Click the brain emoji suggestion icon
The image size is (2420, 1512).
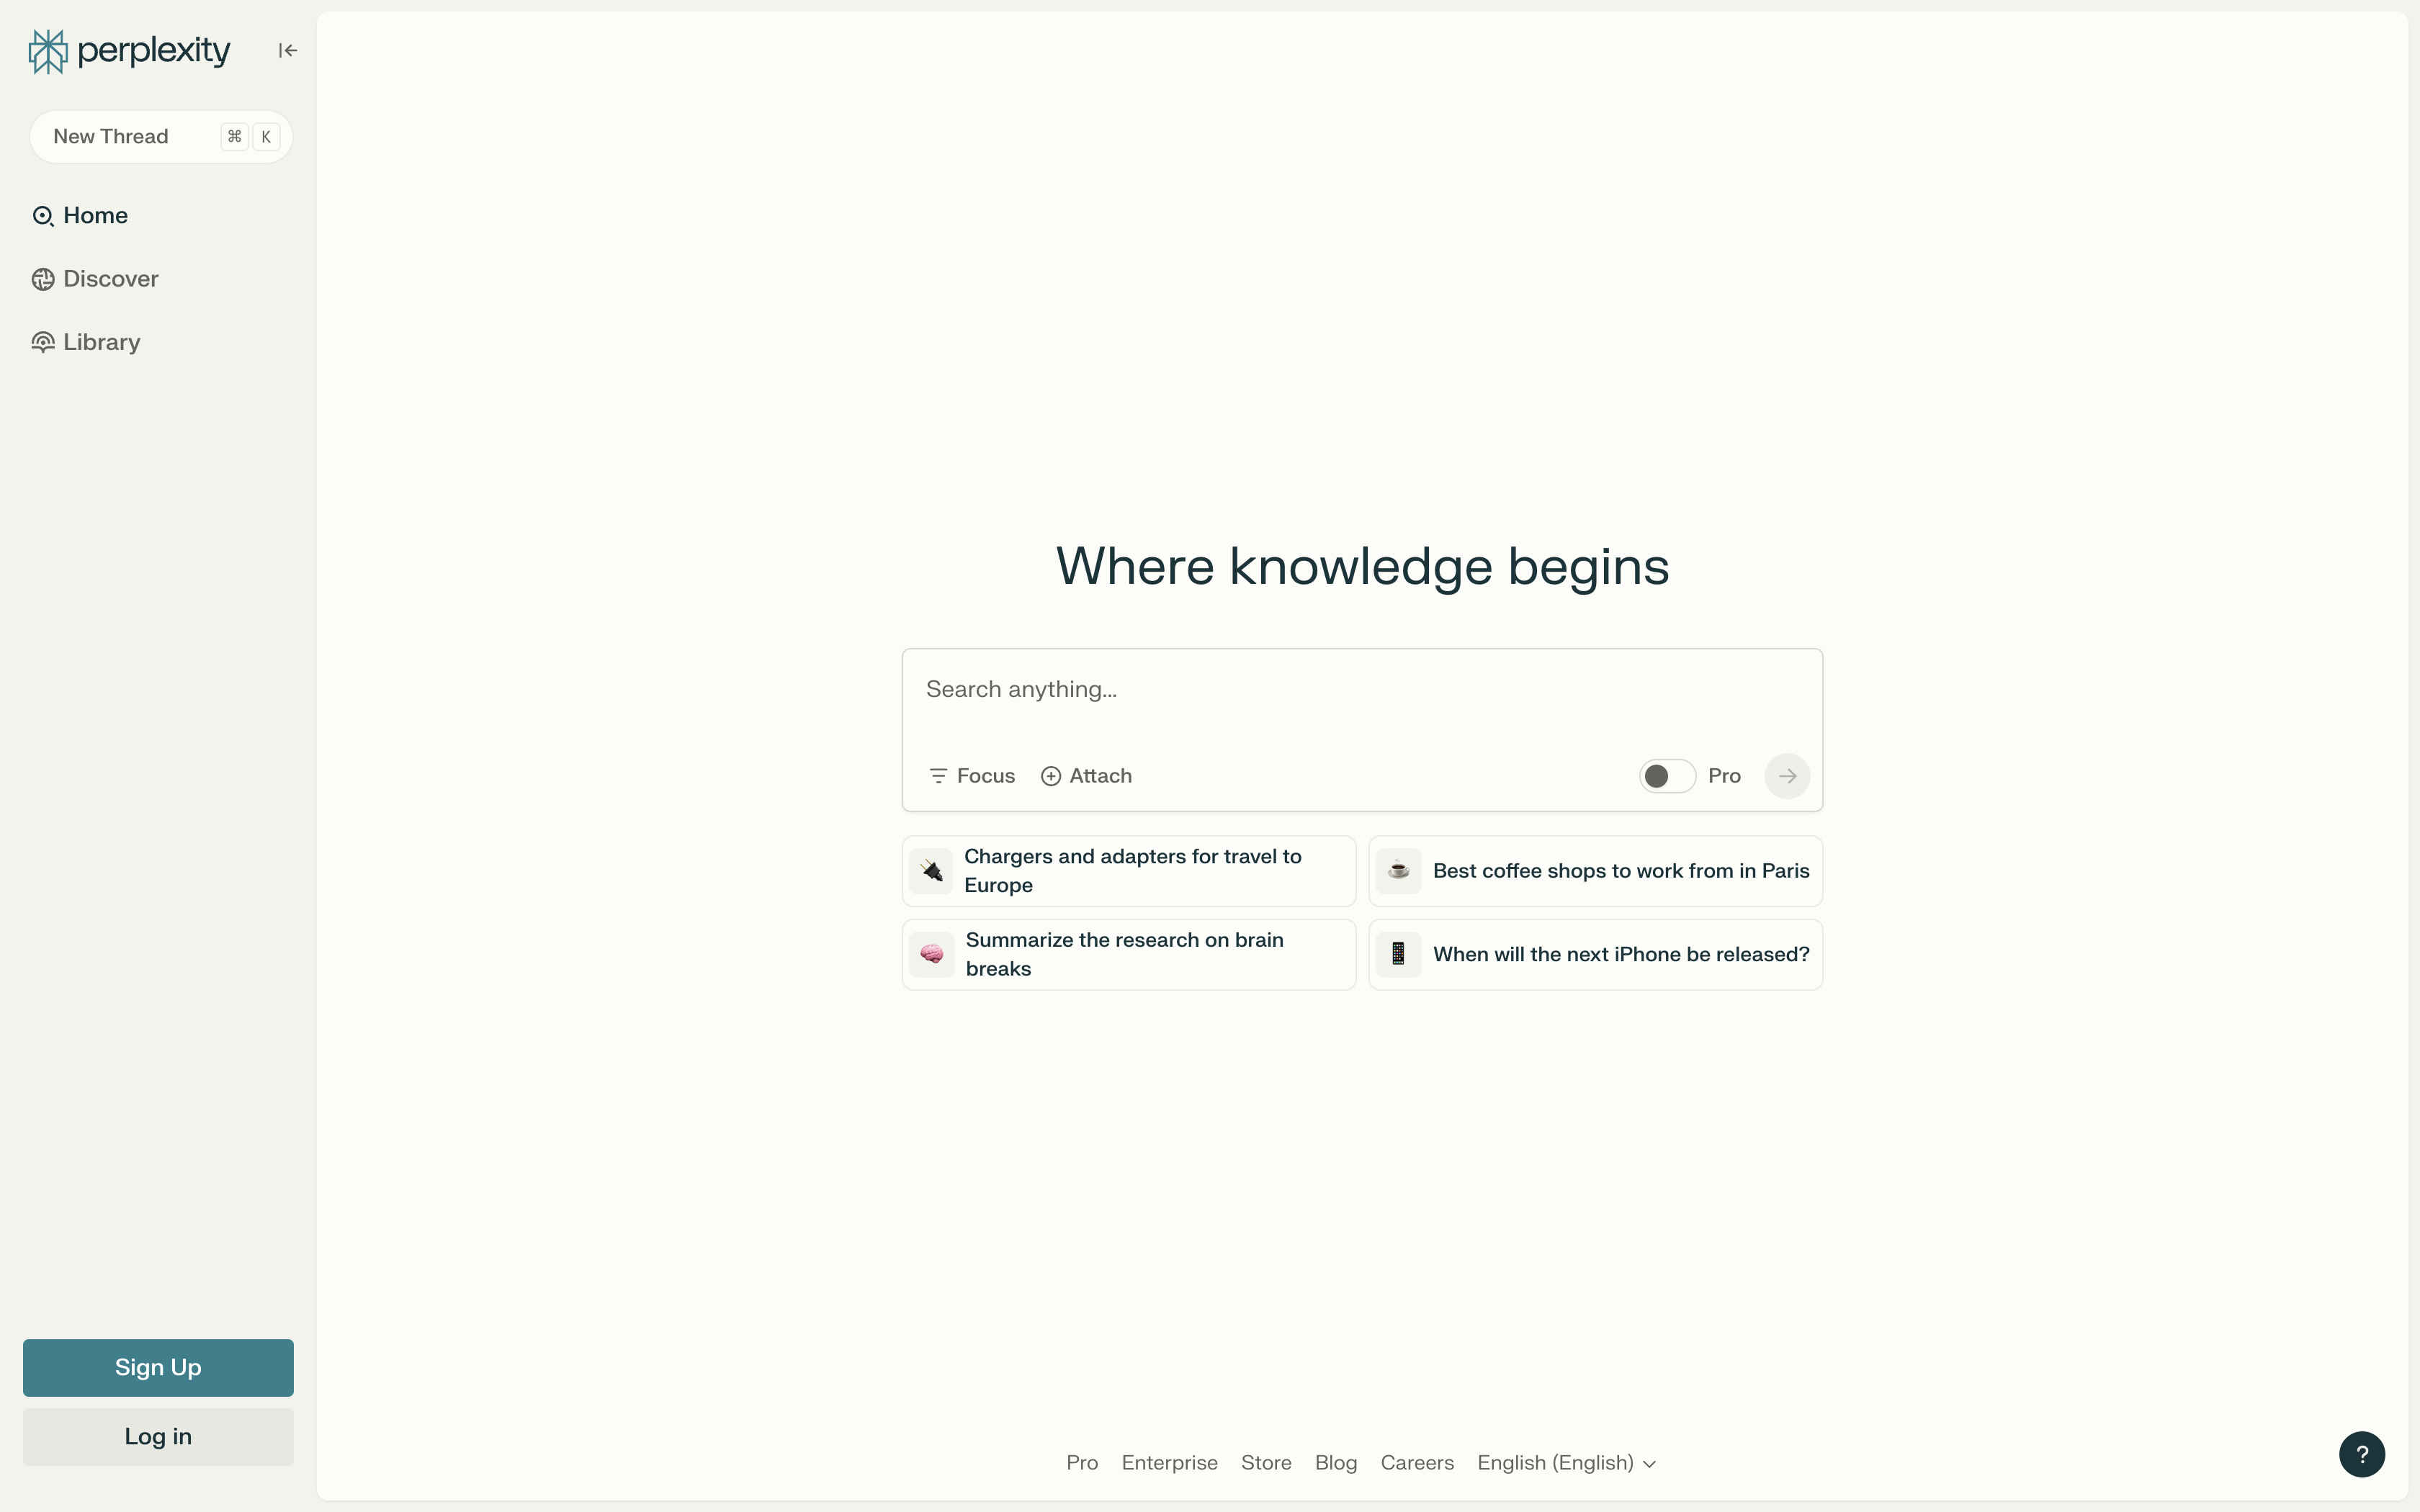click(931, 954)
